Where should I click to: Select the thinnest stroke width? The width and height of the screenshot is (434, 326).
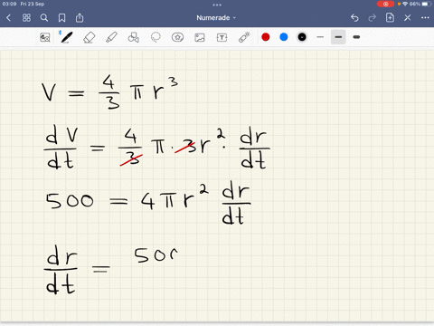(320, 37)
